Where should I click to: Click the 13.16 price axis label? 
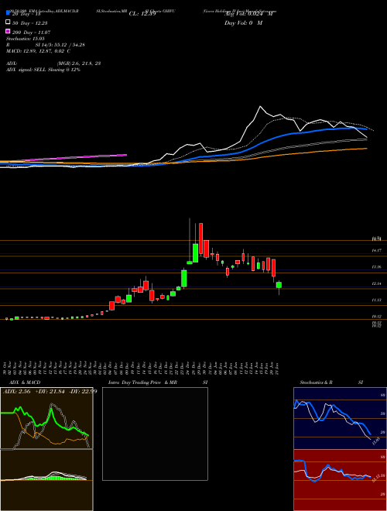377,267
